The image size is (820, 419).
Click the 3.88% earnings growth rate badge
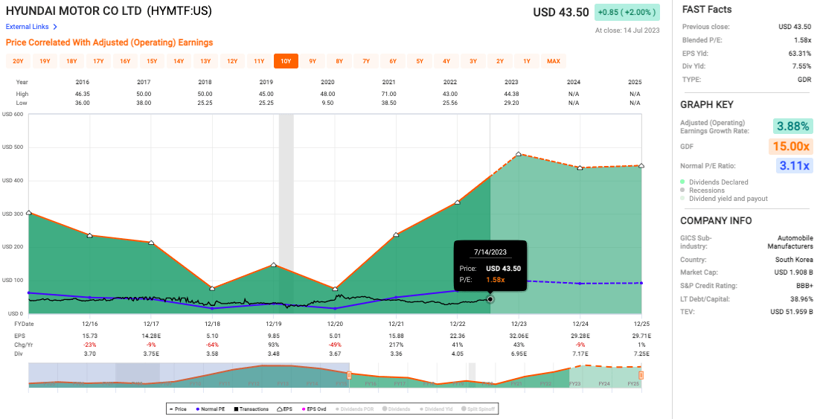coord(792,126)
